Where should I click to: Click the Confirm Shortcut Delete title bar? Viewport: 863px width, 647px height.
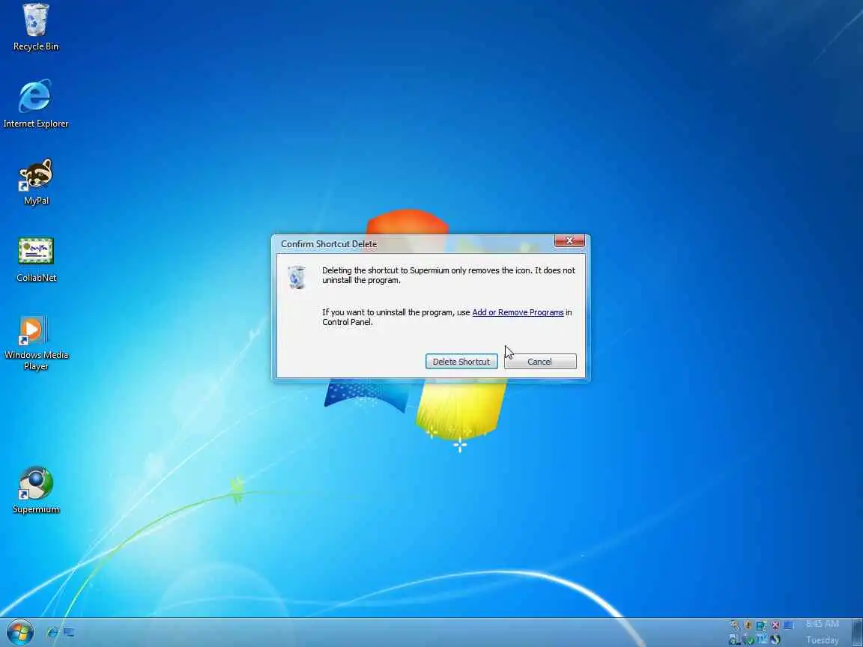(x=413, y=243)
